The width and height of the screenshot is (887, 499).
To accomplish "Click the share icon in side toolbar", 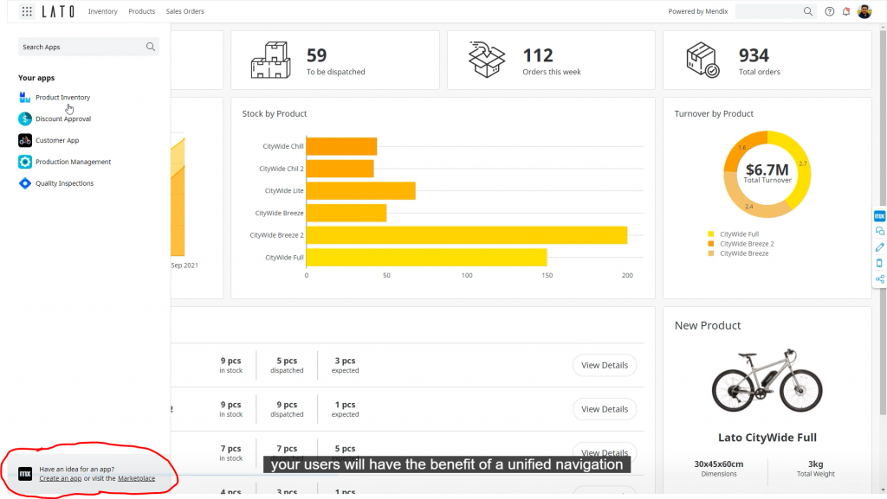I will [x=879, y=278].
